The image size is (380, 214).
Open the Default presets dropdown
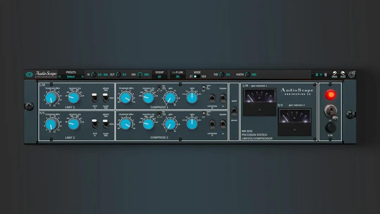(71, 76)
